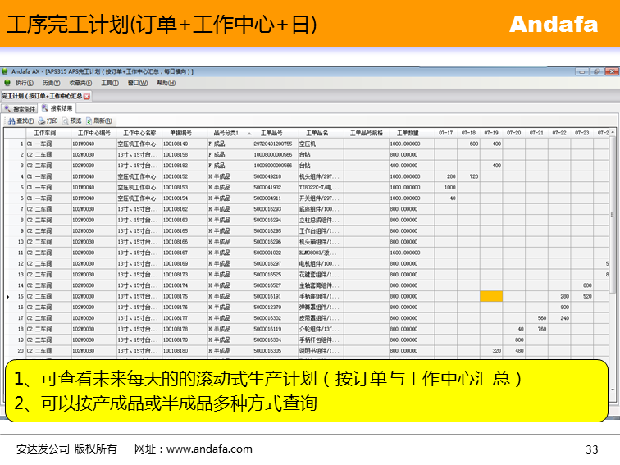Select the orange highlighted cell in row 15
The image size is (620, 465).
(490, 296)
